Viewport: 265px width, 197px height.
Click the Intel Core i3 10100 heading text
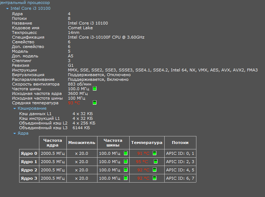pyautogui.click(x=30, y=8)
